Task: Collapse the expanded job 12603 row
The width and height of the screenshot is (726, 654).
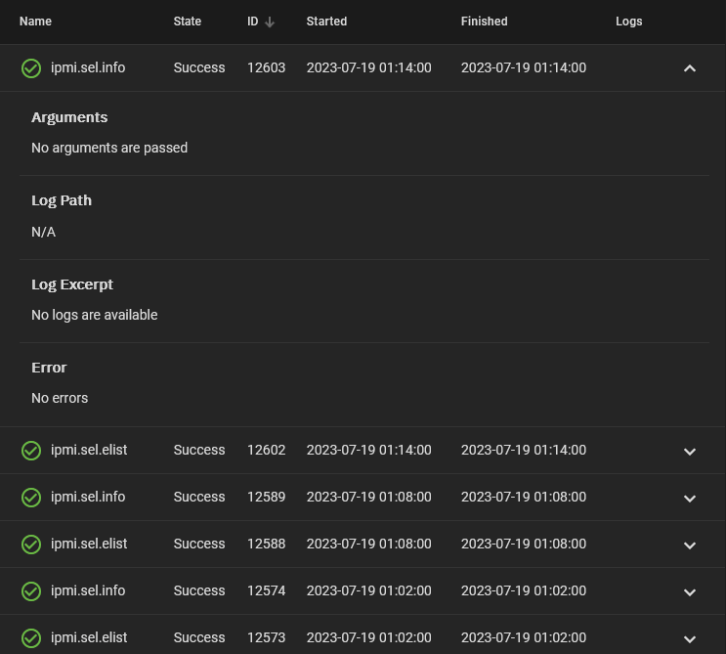Action: [690, 68]
